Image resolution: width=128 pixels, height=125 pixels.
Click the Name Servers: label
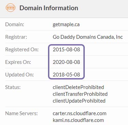21,113
